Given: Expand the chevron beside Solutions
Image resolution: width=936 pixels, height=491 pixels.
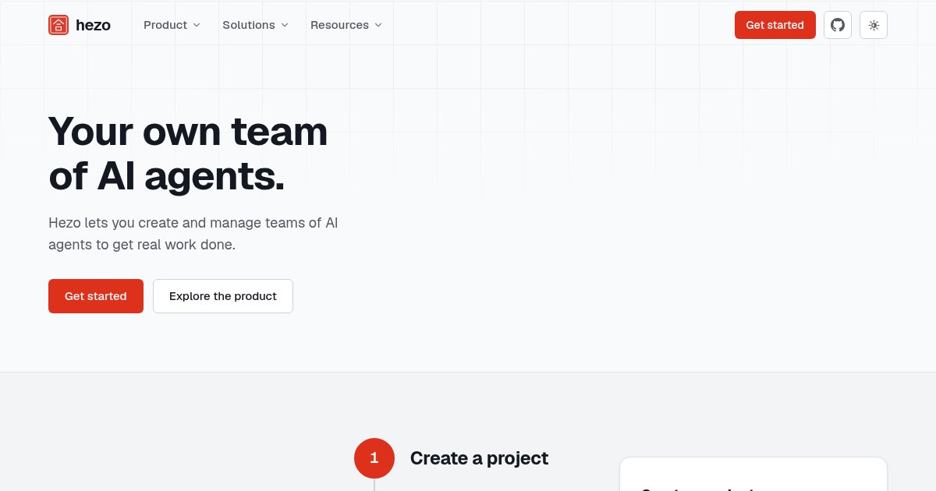Looking at the screenshot, I should tap(285, 25).
